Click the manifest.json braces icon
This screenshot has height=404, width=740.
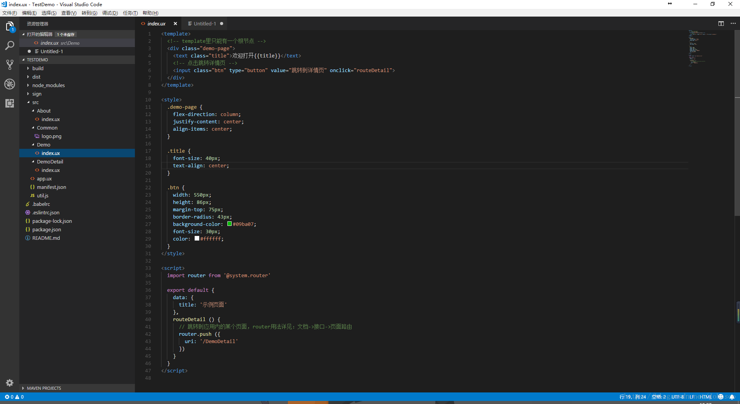coord(32,187)
